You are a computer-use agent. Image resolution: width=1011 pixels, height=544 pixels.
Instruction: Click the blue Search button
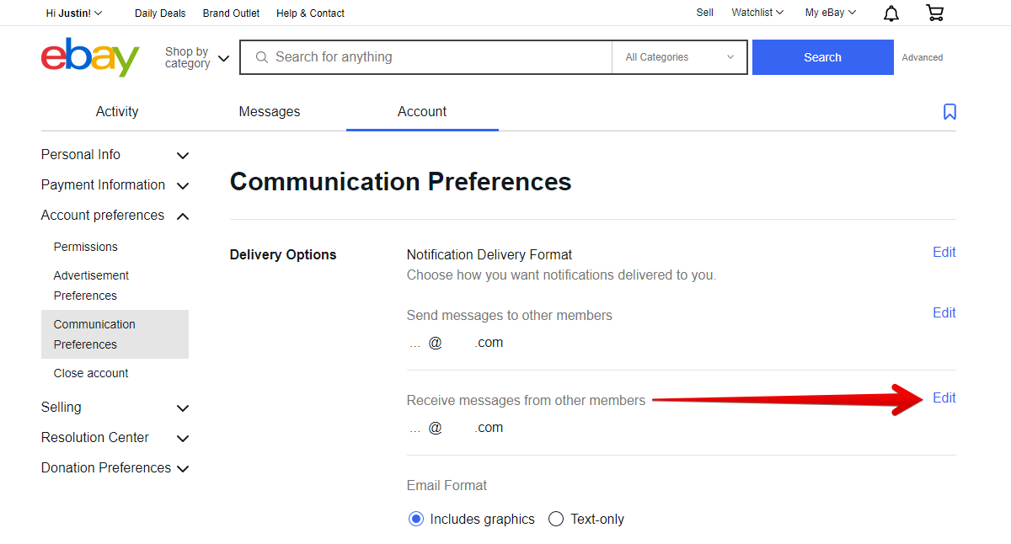pyautogui.click(x=822, y=57)
